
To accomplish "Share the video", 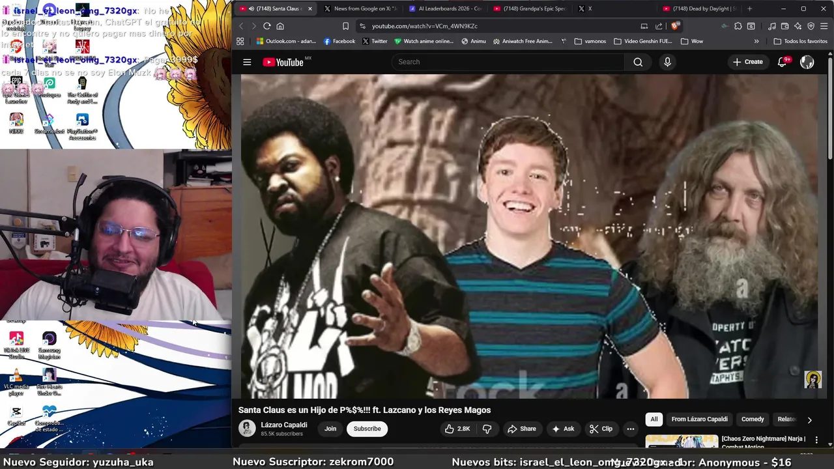I will (521, 429).
